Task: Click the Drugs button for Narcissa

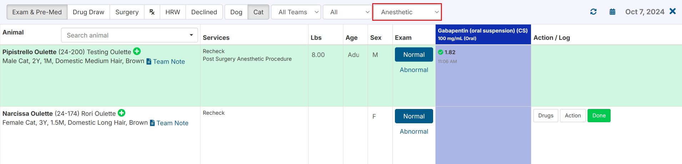Action: [546, 115]
